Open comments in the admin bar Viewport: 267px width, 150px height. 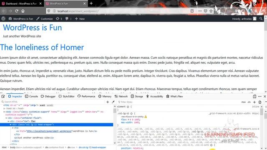(x=68, y=19)
